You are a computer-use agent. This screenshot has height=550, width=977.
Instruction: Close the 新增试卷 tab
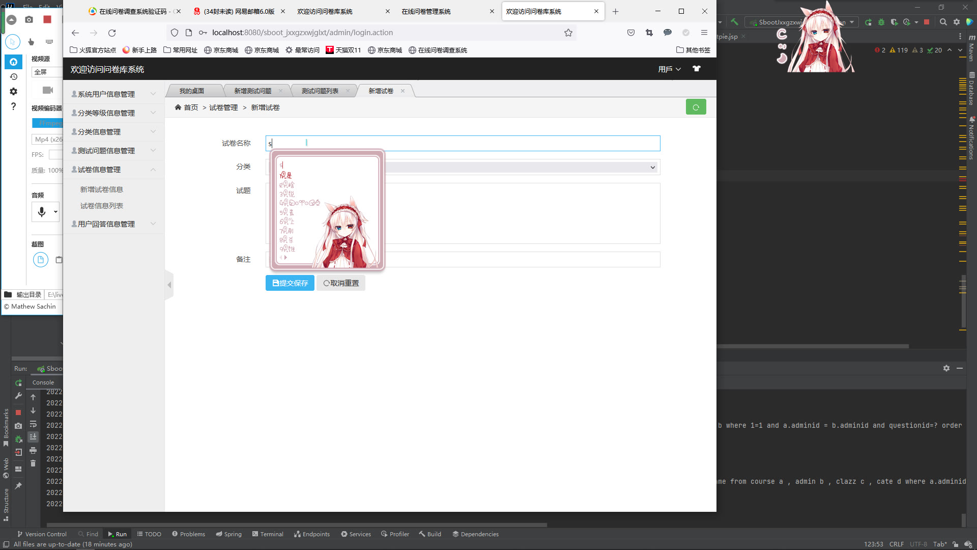(x=403, y=91)
